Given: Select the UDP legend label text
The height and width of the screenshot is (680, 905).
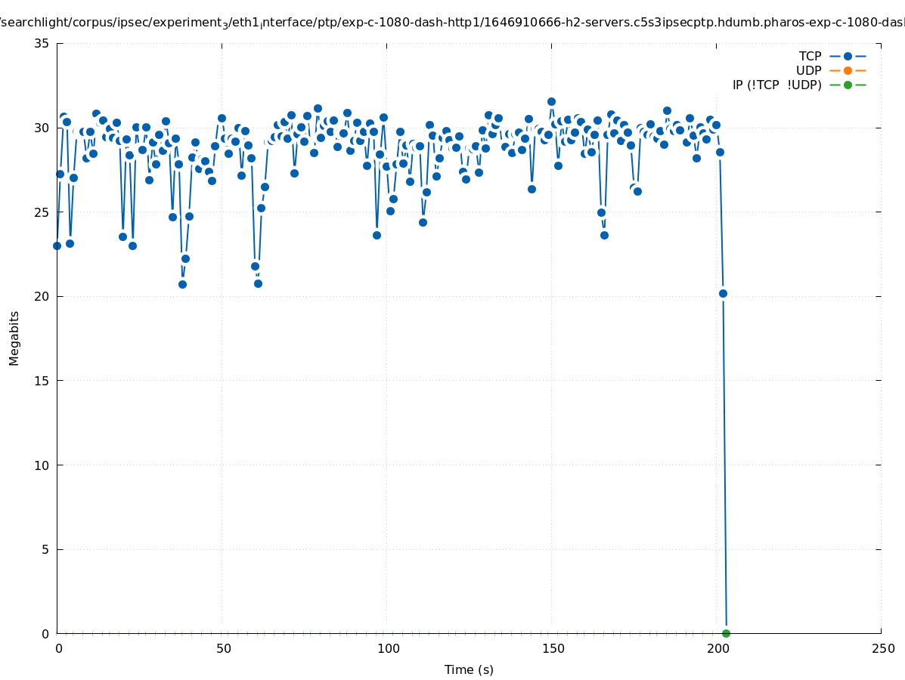Looking at the screenshot, I should 808,70.
